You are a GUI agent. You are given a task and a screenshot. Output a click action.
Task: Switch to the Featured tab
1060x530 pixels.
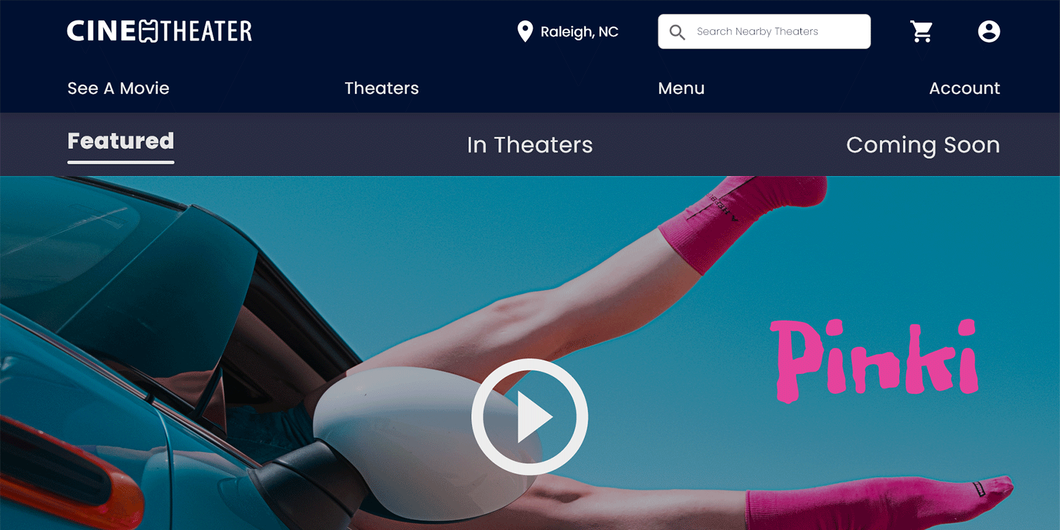click(x=121, y=141)
